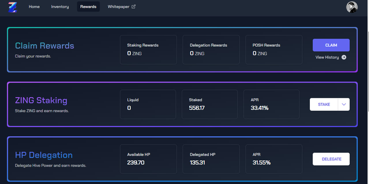The width and height of the screenshot is (369, 184).
Task: Click the Staked 556.17 card
Action: [x=209, y=104]
